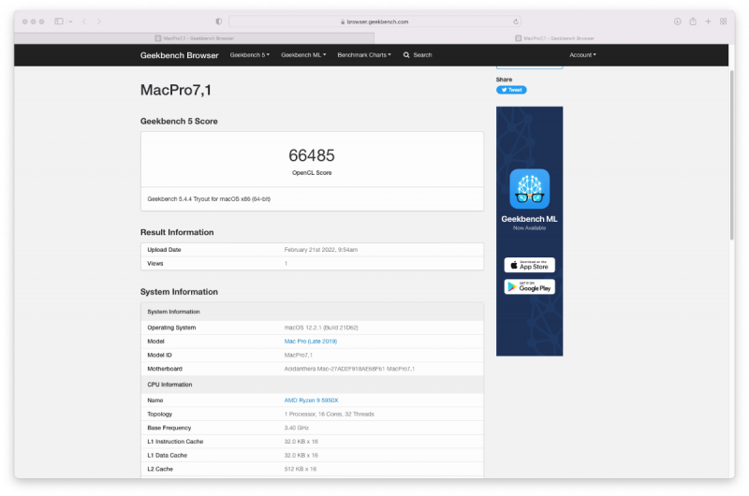Screen dimensions: 749x496
Task: Select the 3.40 GHz base frequency value
Action: [x=296, y=429]
